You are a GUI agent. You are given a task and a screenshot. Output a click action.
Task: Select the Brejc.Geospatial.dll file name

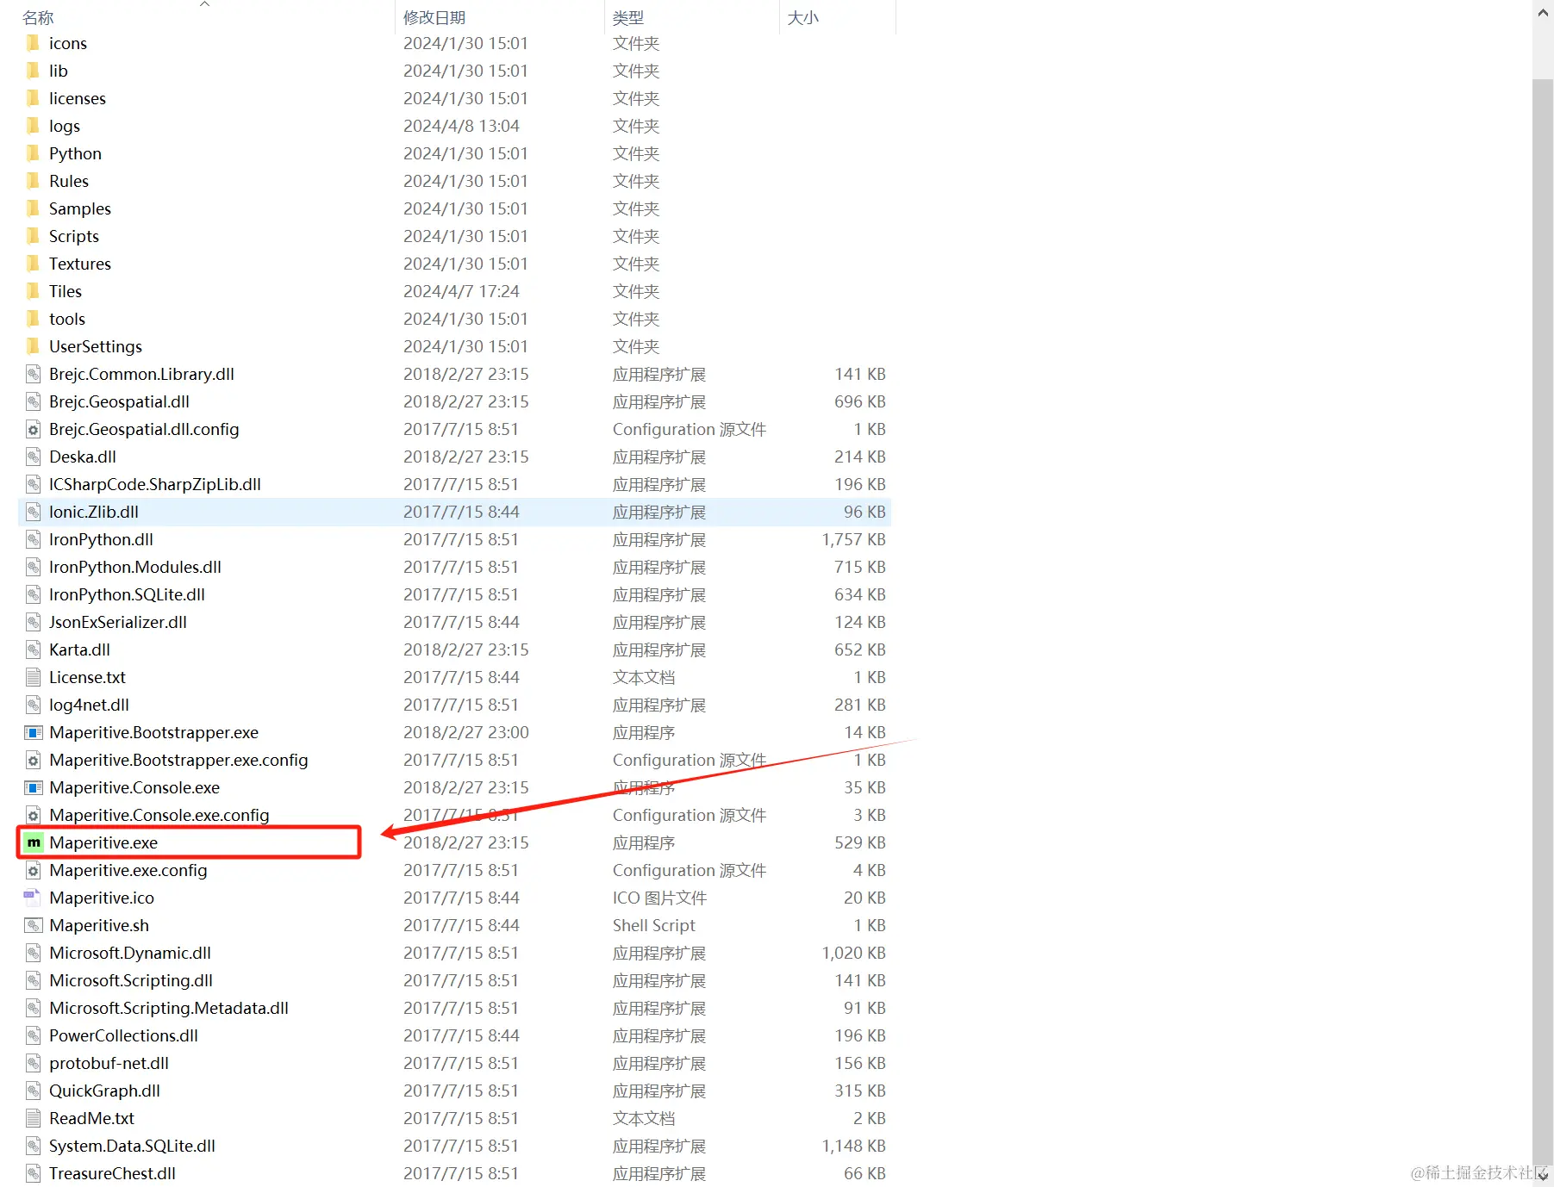tap(119, 401)
